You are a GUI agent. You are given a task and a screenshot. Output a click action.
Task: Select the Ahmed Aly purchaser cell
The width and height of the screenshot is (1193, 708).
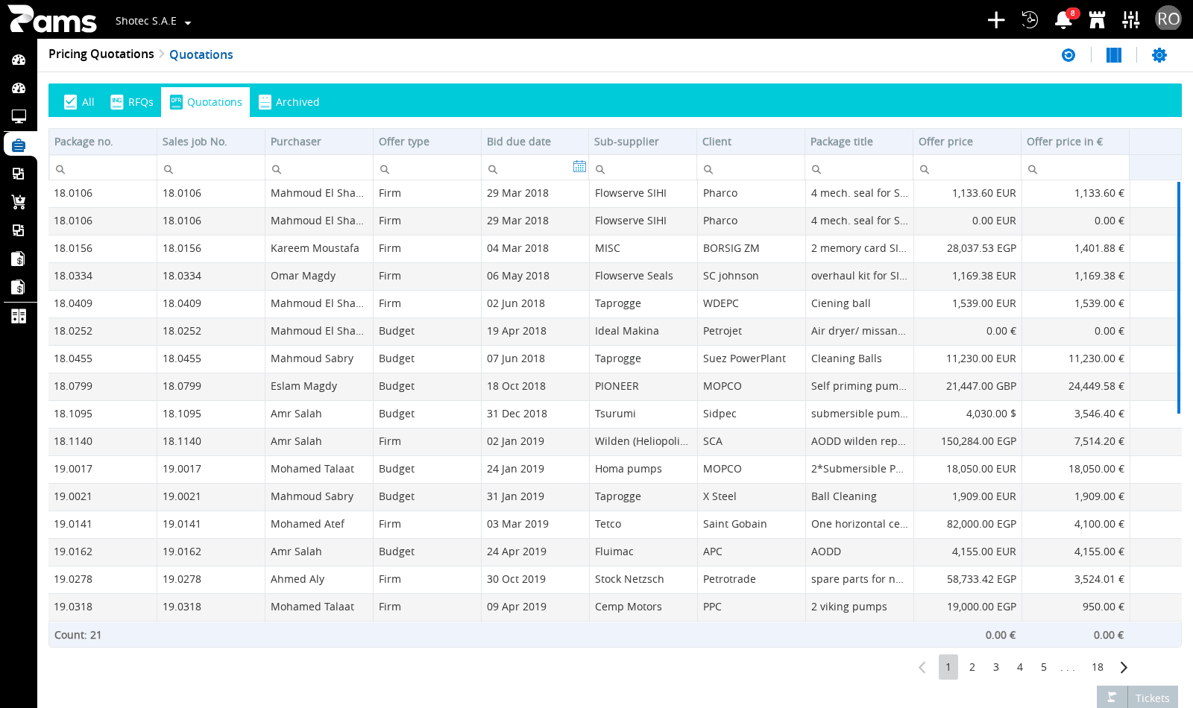(x=319, y=579)
